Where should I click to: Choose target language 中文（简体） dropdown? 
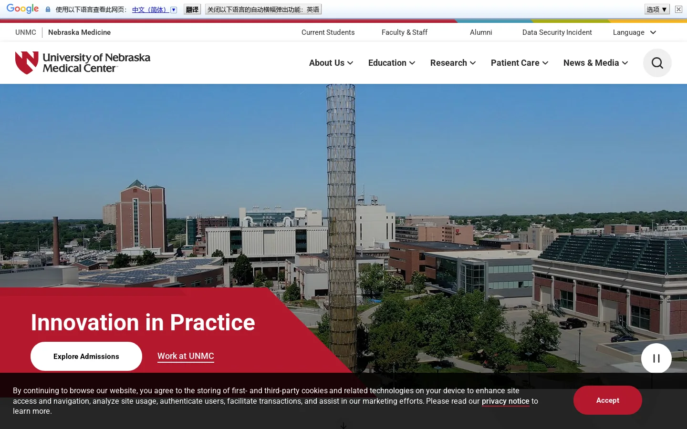pos(155,10)
